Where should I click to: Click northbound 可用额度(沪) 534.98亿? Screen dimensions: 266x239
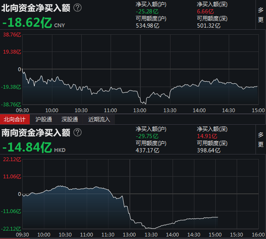148,26
